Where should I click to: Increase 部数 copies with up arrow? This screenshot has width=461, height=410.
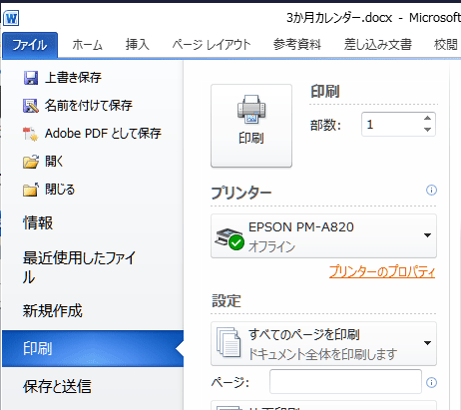pyautogui.click(x=427, y=119)
